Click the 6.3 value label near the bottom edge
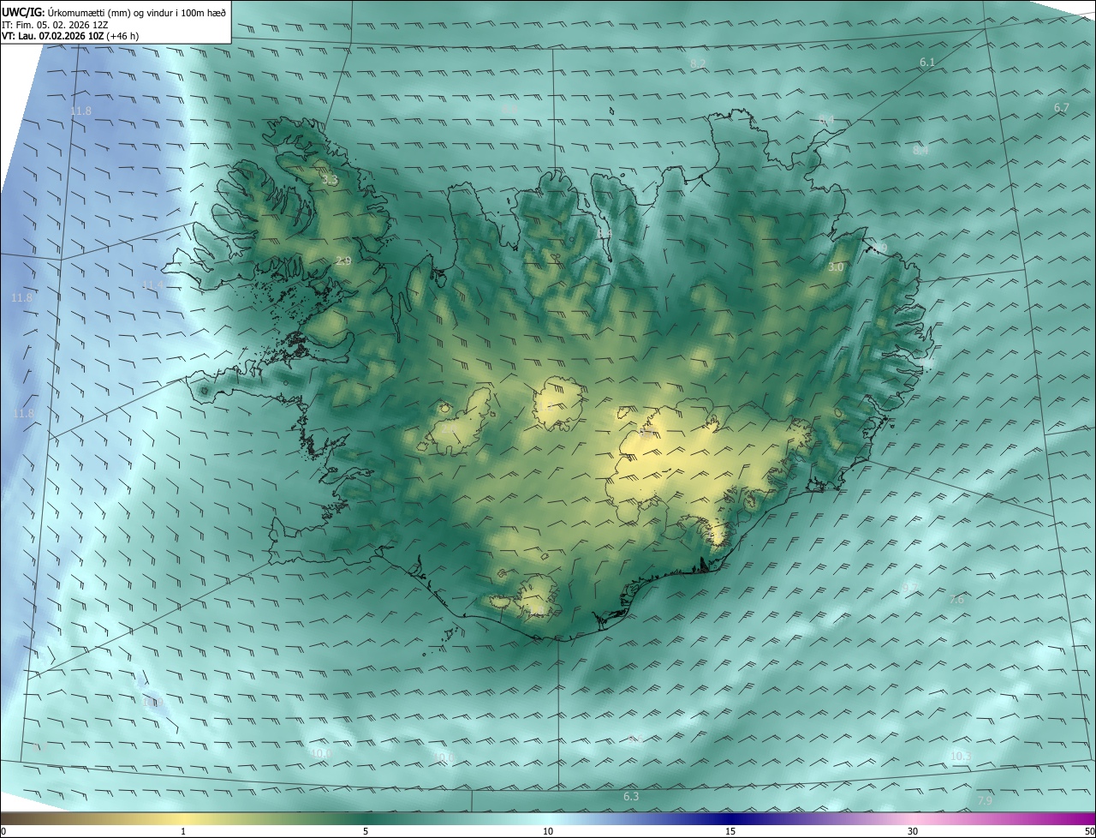This screenshot has width=1096, height=838. click(x=631, y=797)
